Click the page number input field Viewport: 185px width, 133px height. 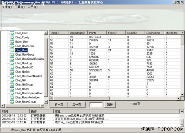(x=96, y=105)
